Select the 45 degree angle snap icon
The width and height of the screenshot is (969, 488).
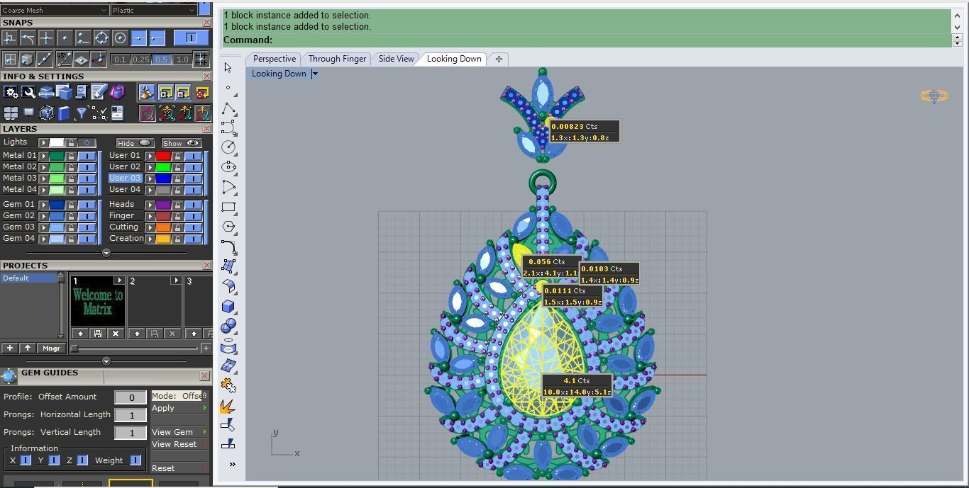point(64,59)
